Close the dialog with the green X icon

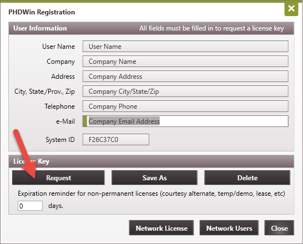291,9
